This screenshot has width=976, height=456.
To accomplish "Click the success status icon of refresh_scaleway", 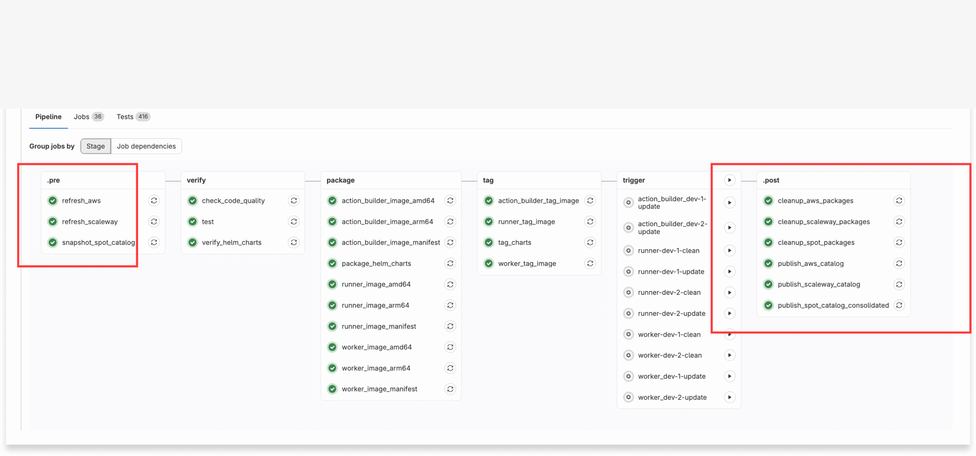I will (x=53, y=222).
